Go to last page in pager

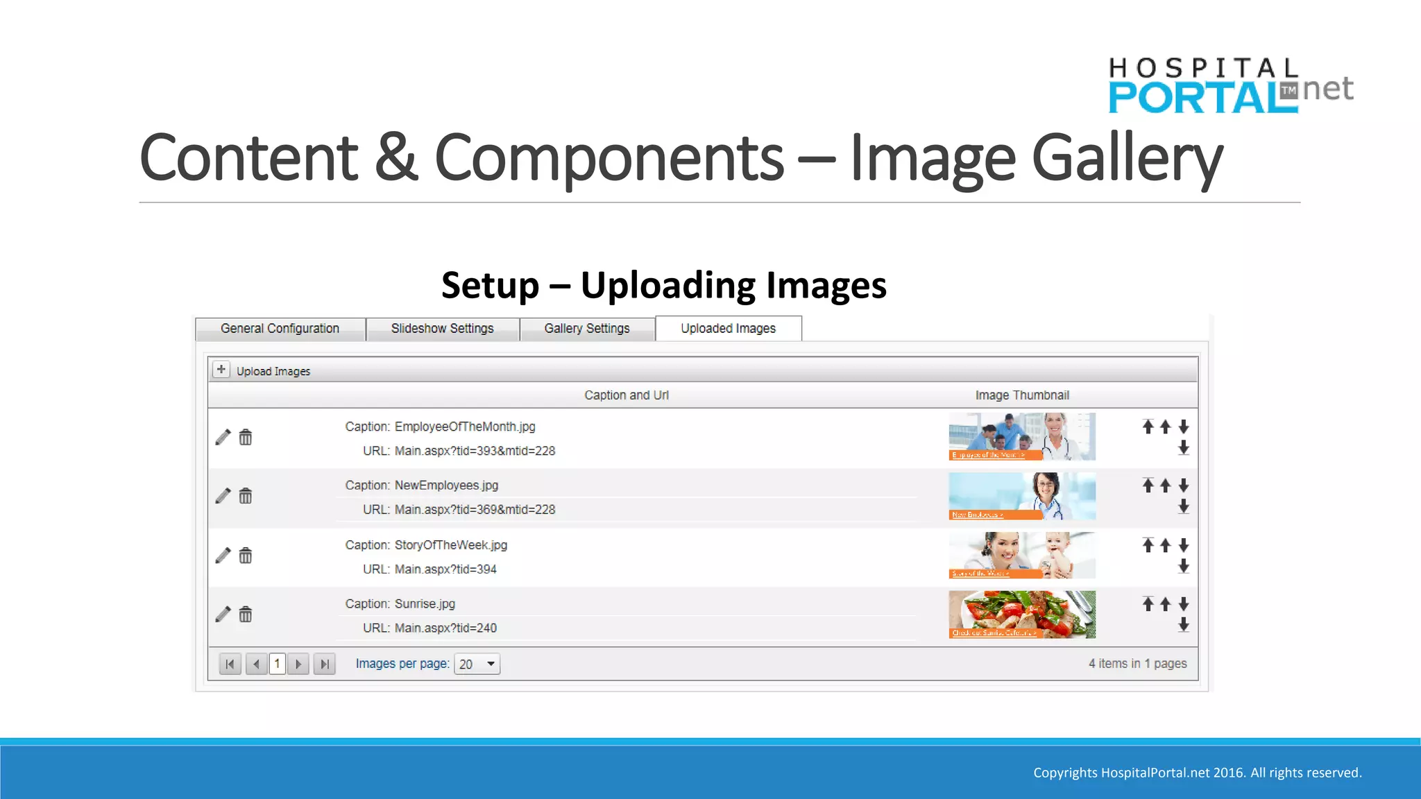click(x=324, y=664)
